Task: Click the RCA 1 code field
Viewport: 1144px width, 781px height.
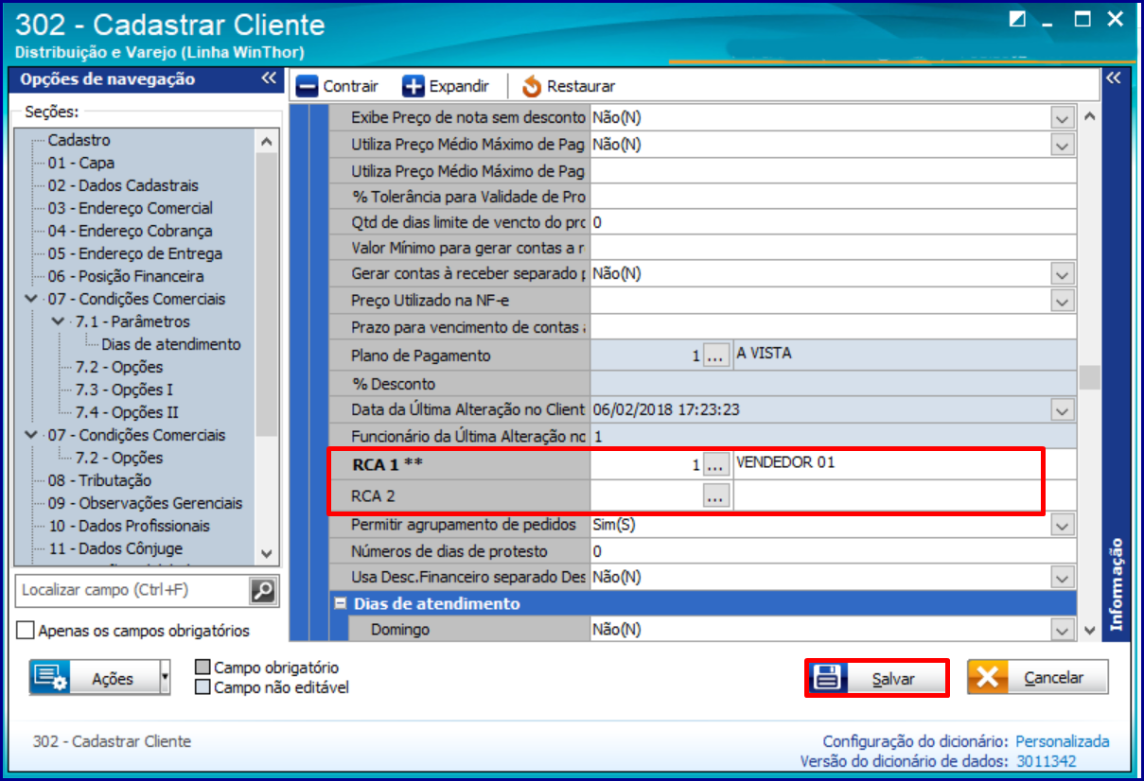Action: tap(646, 465)
